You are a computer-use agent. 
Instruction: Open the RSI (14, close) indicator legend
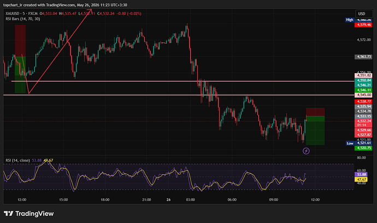(x=18, y=160)
